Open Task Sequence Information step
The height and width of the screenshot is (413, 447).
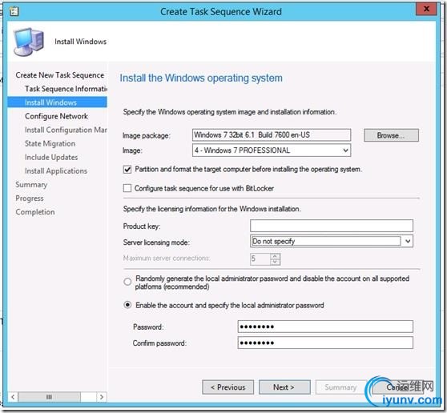pyautogui.click(x=66, y=89)
